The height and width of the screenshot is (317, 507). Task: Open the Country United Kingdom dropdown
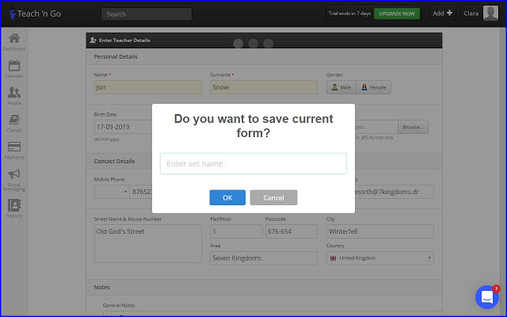pos(380,258)
